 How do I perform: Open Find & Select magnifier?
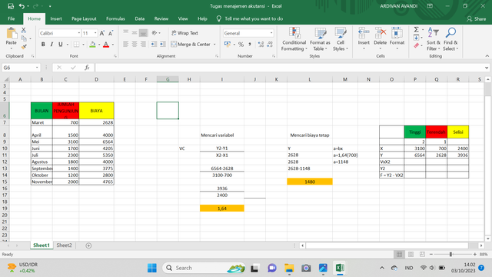click(x=450, y=39)
